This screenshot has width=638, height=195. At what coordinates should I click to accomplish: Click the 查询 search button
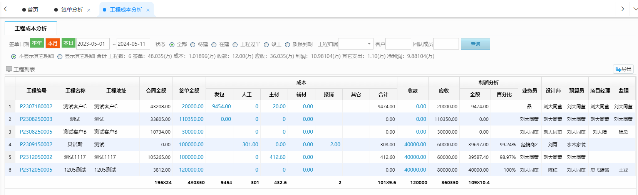coord(475,44)
